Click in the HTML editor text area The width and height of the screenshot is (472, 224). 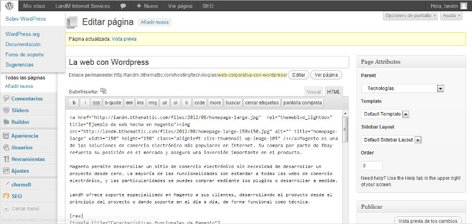click(204, 167)
